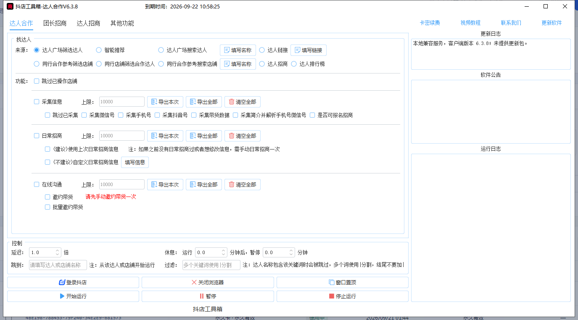Open the 其他功能 tab
The image size is (578, 320).
pyautogui.click(x=122, y=23)
